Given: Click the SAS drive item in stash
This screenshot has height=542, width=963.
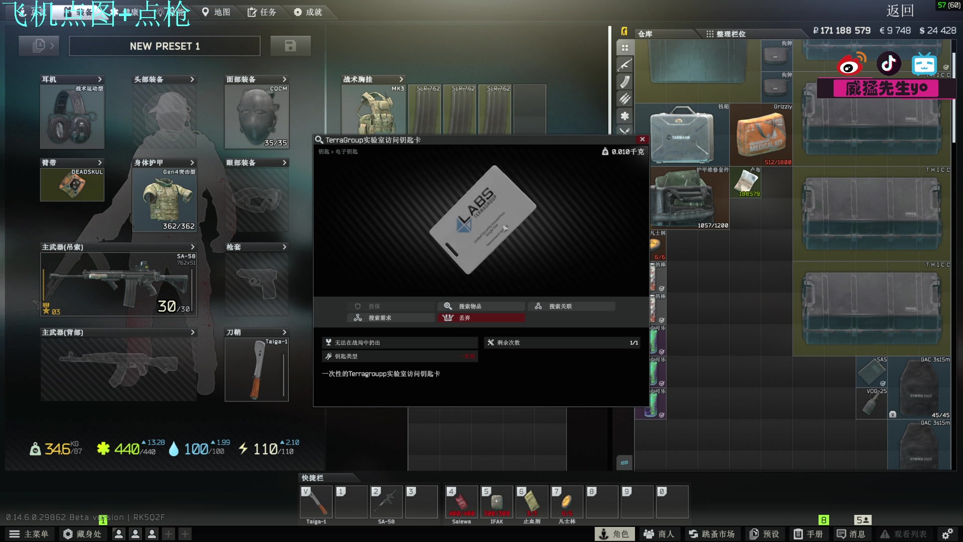Looking at the screenshot, I should pos(872,372).
